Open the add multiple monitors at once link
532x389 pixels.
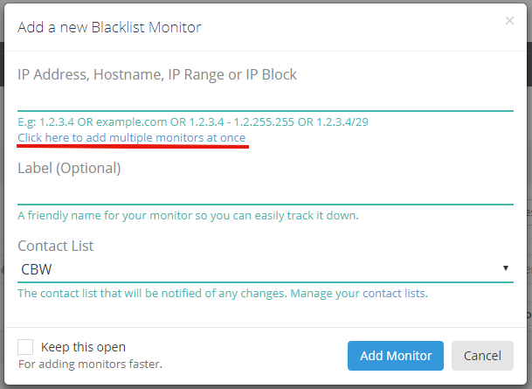click(x=131, y=138)
